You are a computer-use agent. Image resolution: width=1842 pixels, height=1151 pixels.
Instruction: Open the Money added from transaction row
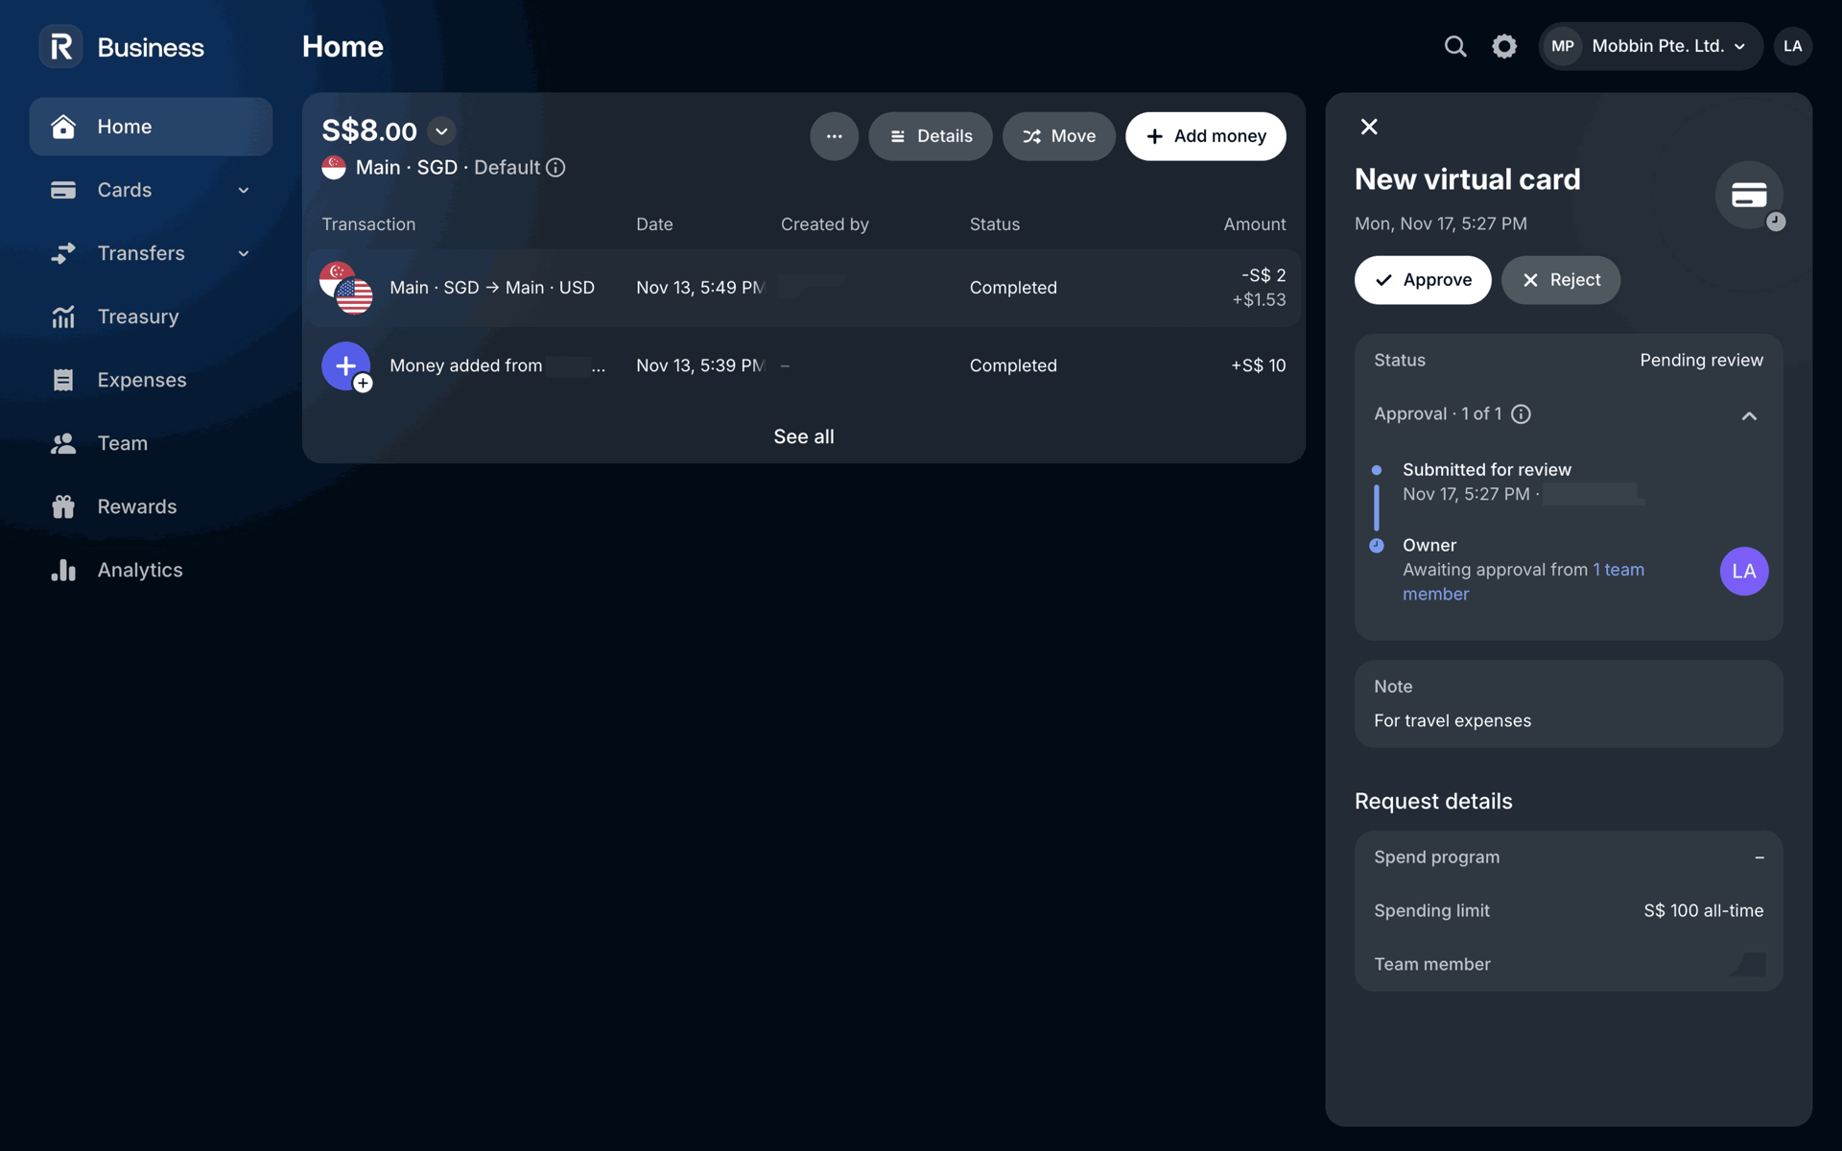pyautogui.click(x=804, y=365)
